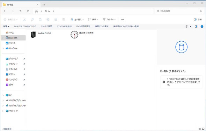Expand the CD ドライブ (D:) node
Viewport: 206px width, 131px height.
[3, 101]
